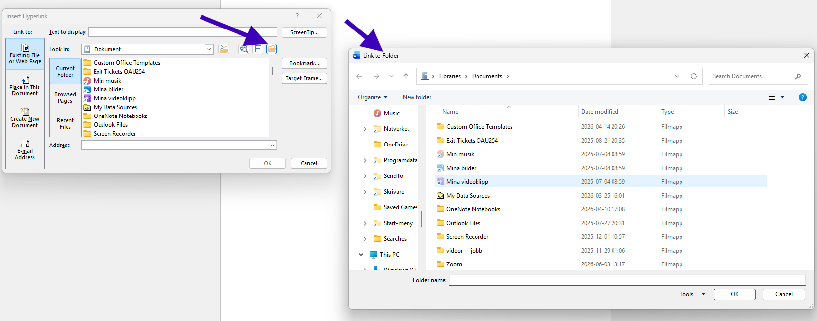Click the Browse the Web icon
This screenshot has height=321, width=817.
[x=244, y=49]
